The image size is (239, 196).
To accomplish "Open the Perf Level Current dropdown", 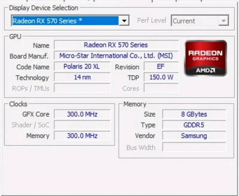I will [x=200, y=21].
